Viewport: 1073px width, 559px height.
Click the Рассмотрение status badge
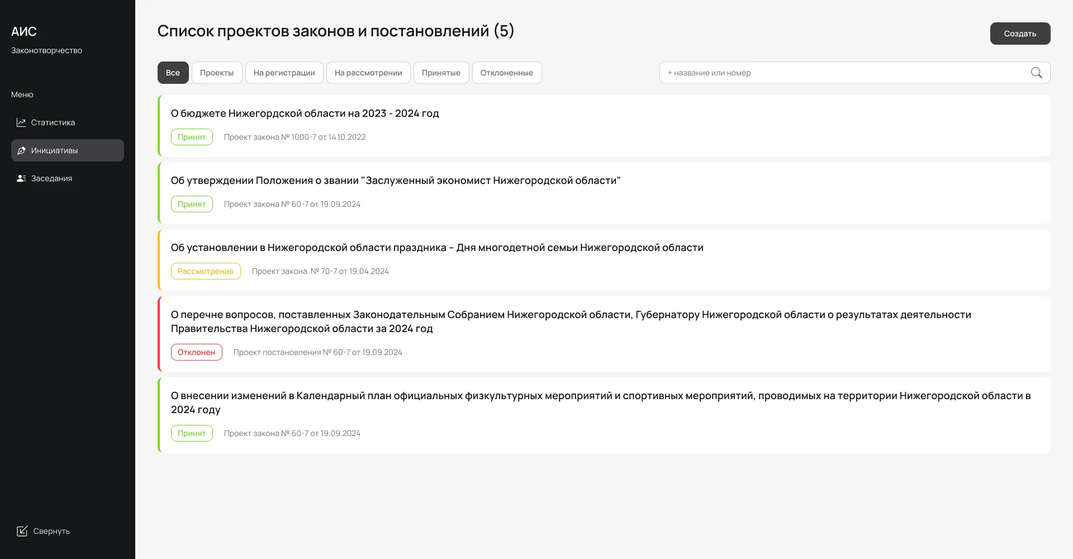pyautogui.click(x=206, y=271)
